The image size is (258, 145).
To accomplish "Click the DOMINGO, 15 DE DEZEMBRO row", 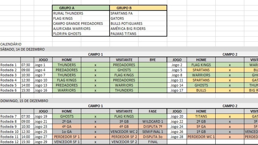I will 129,101.
